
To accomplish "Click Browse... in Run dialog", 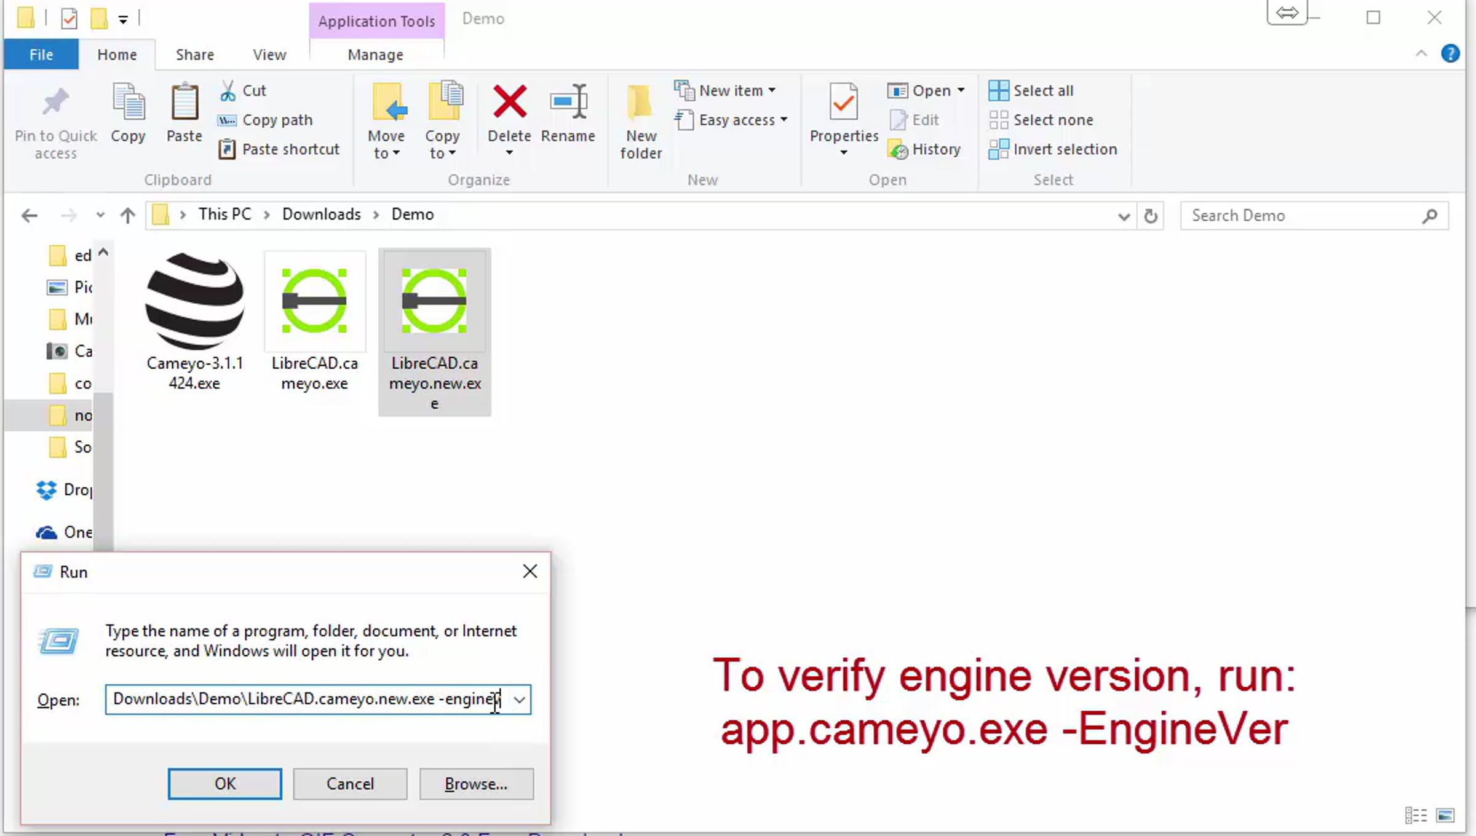I will tap(476, 784).
